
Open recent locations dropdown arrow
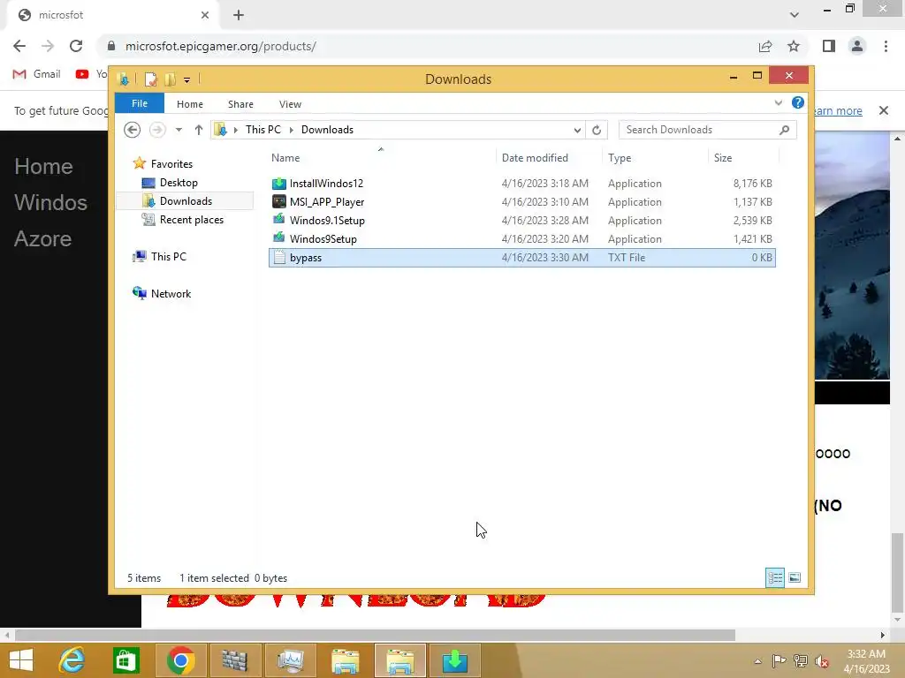[x=179, y=130]
